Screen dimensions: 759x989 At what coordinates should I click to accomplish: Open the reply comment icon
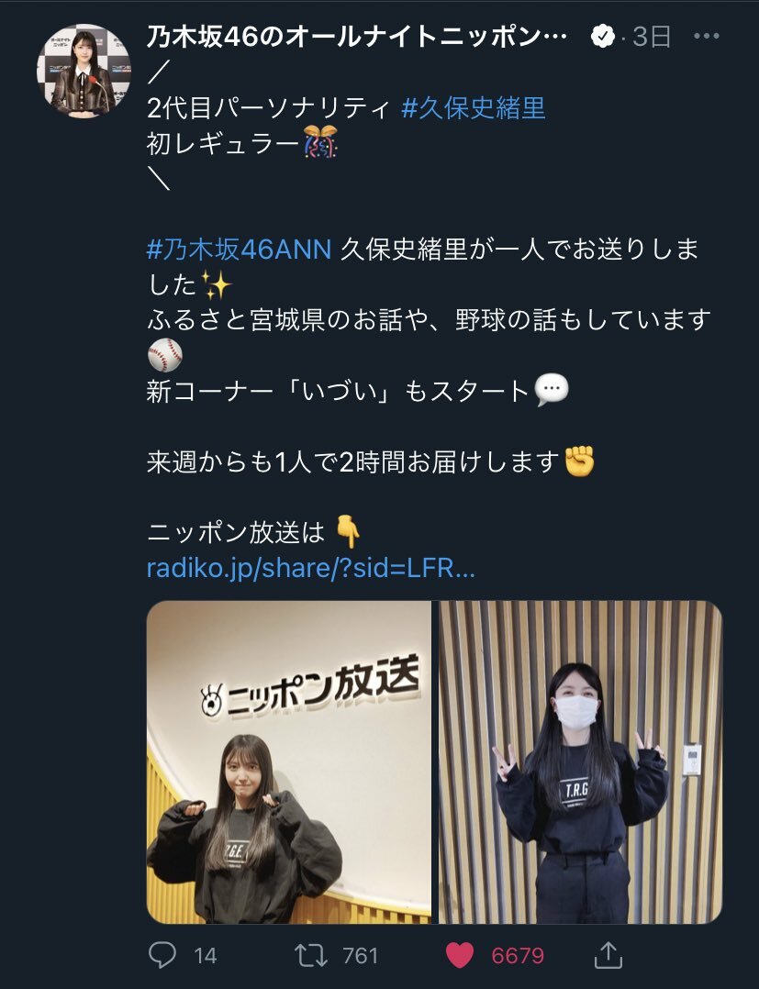[x=162, y=955]
